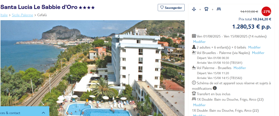Save hotel with Sauvegarder button
The height and width of the screenshot is (116, 279).
(171, 8)
